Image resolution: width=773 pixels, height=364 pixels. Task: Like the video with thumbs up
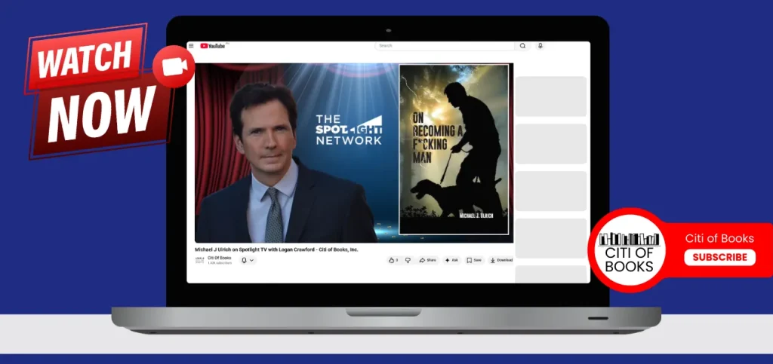pos(393,260)
